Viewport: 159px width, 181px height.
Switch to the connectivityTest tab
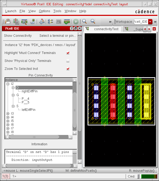[x=103, y=29]
